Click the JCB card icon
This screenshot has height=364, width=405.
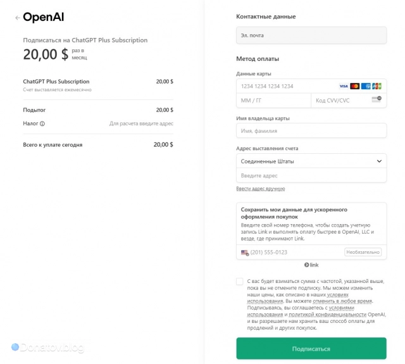pos(377,86)
